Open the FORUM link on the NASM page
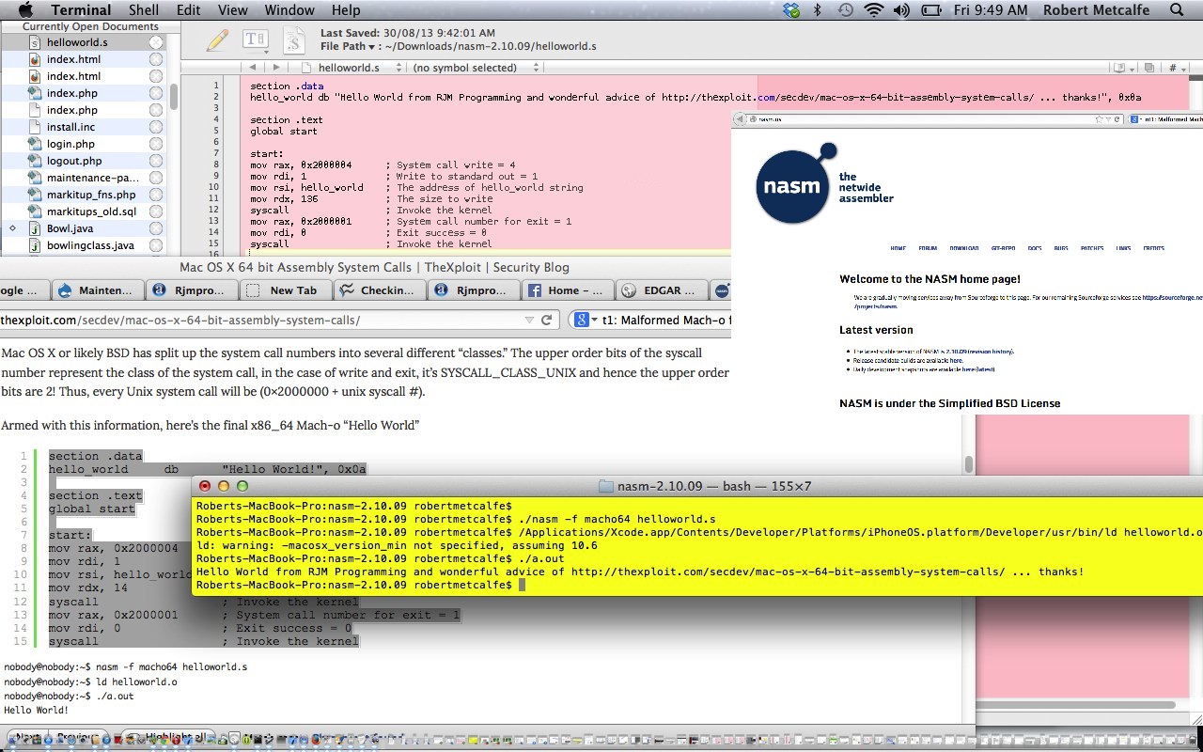The height and width of the screenshot is (752, 1203). 928,248
